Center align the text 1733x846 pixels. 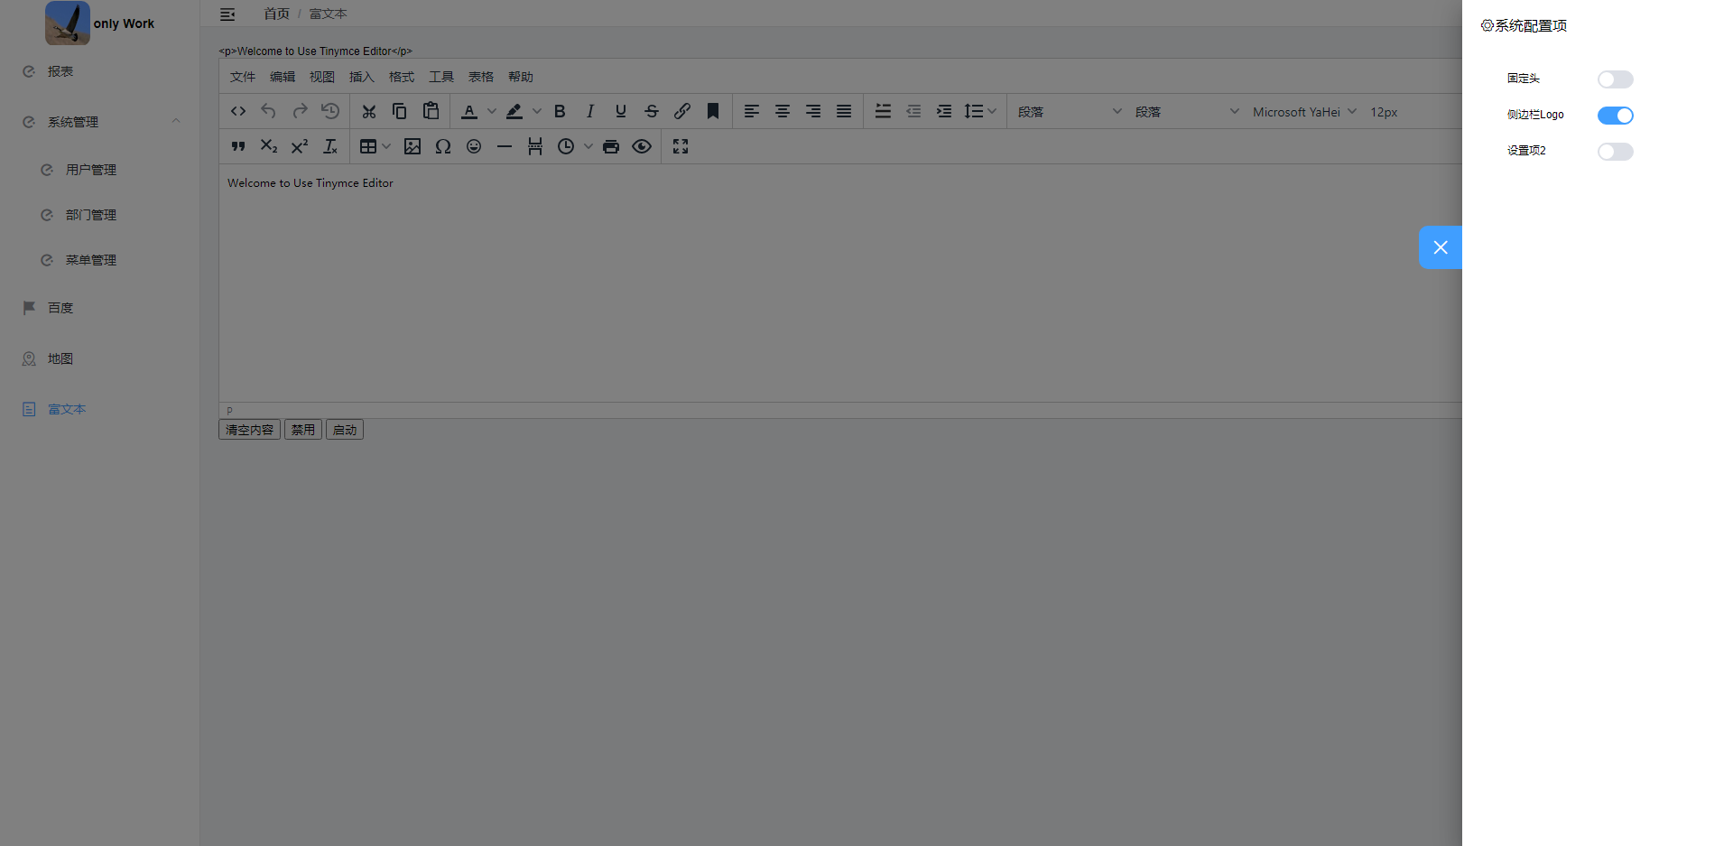point(783,111)
